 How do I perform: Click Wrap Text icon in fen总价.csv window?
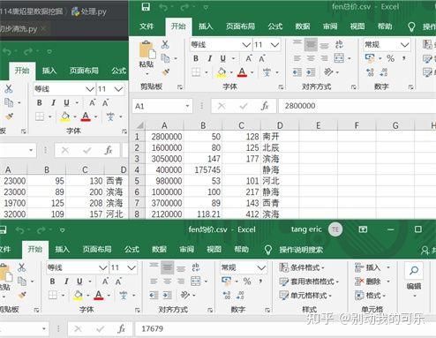coord(339,44)
